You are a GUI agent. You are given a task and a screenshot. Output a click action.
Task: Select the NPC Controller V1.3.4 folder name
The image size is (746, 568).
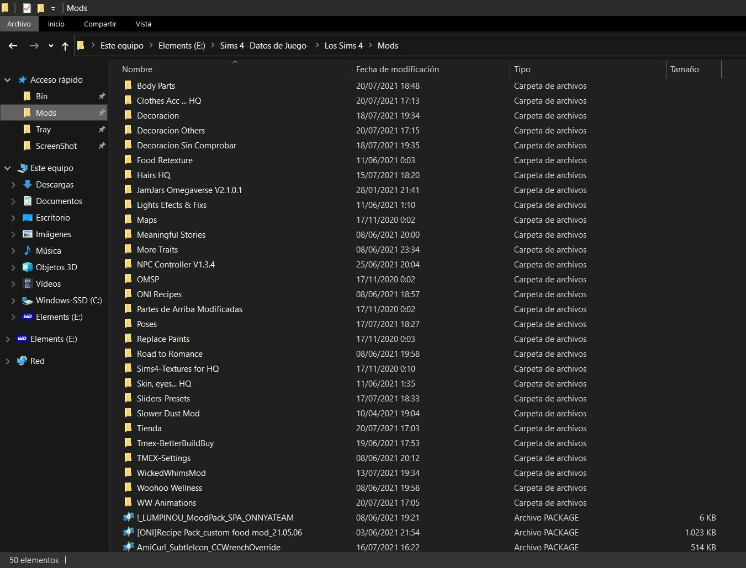click(x=176, y=264)
